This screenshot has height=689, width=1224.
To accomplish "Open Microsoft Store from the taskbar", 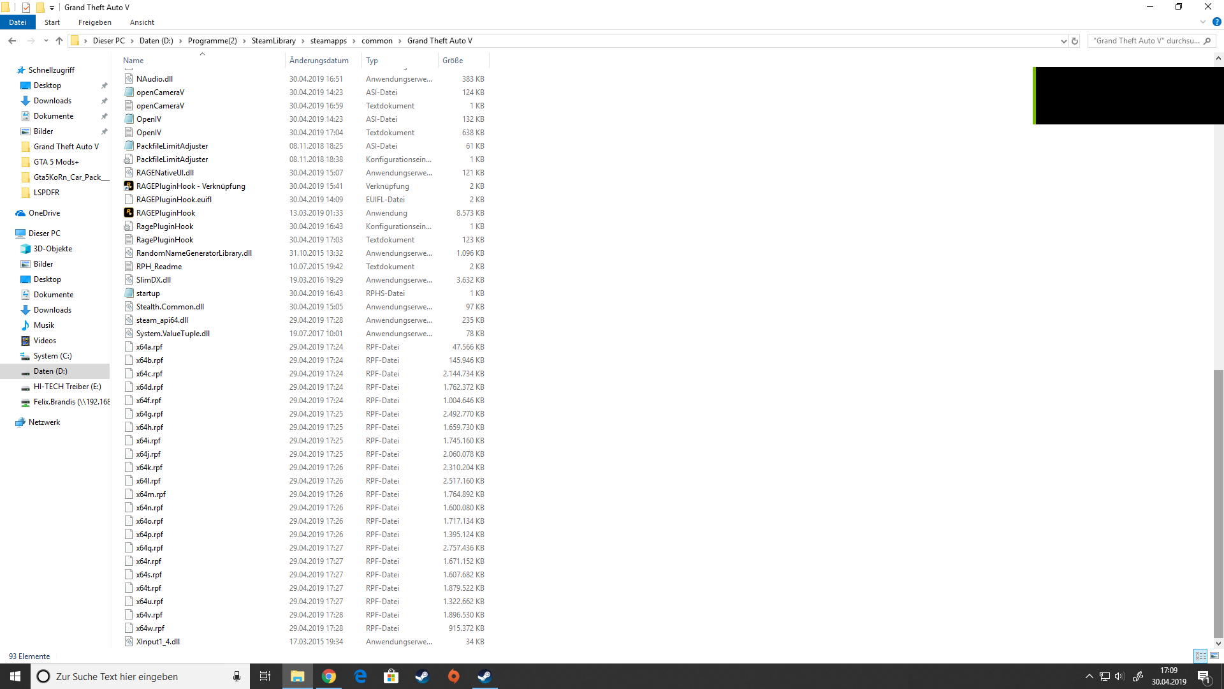I will 391,676.
